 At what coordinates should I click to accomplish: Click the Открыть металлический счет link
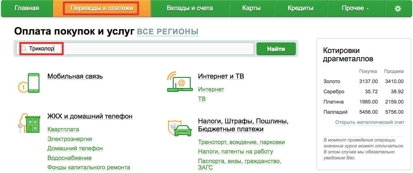tap(370, 122)
